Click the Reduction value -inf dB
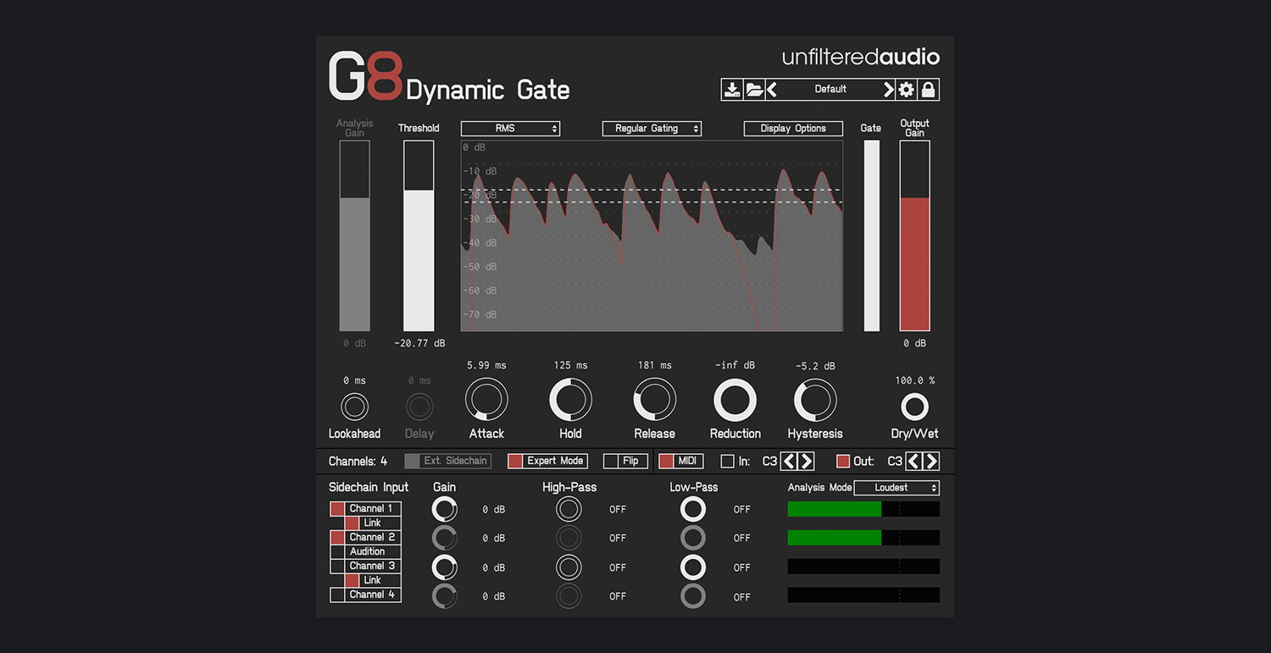 click(x=735, y=366)
